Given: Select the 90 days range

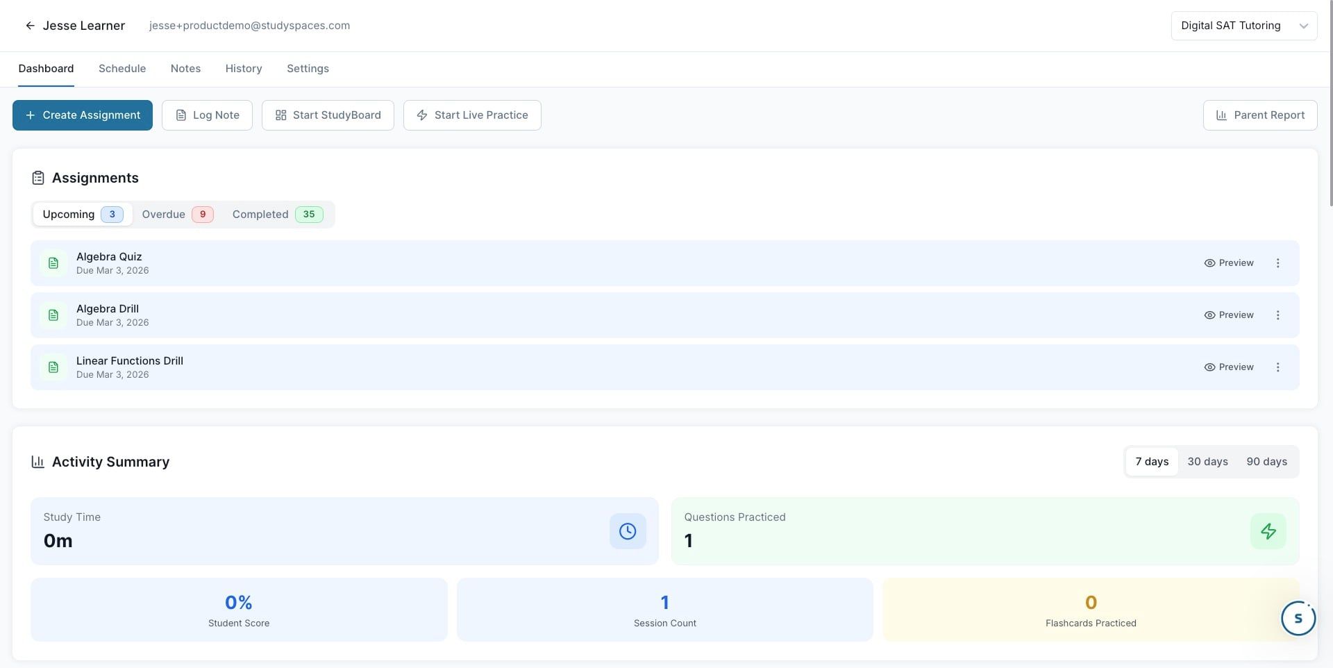Looking at the screenshot, I should click(1266, 462).
